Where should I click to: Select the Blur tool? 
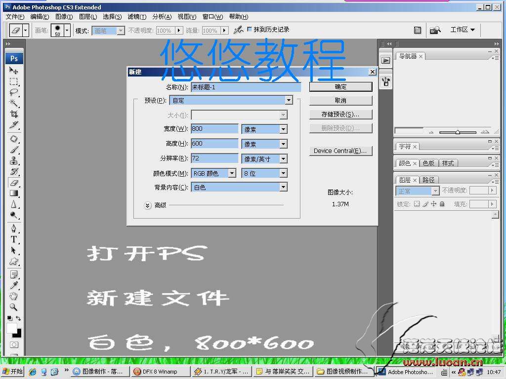coord(13,204)
